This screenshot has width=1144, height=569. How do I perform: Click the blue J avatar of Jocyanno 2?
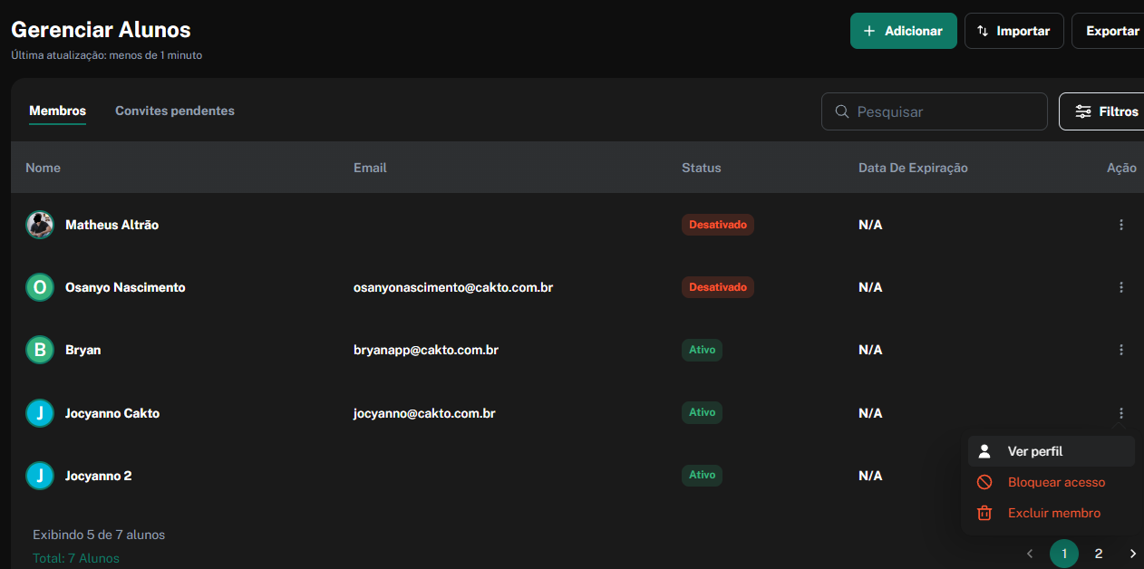point(40,476)
